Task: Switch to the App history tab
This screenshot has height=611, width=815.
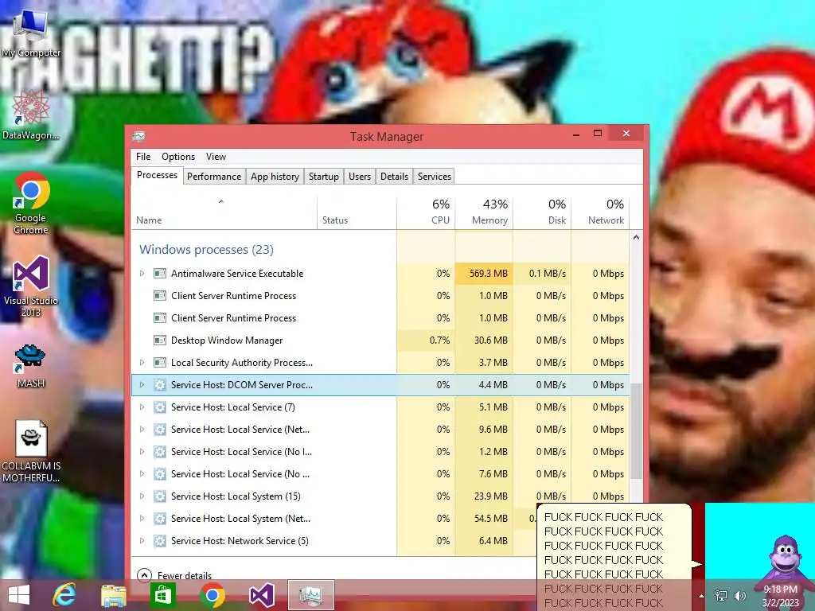Action: (275, 177)
